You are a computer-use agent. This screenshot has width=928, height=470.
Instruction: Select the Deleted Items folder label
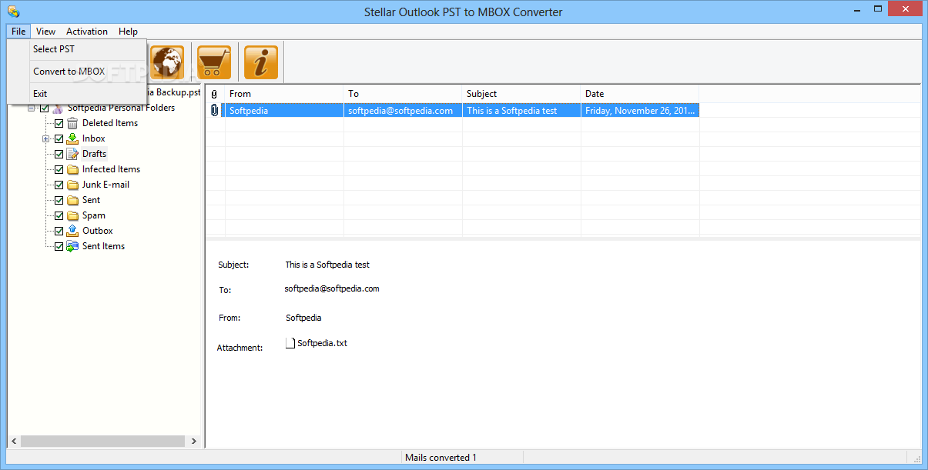110,123
